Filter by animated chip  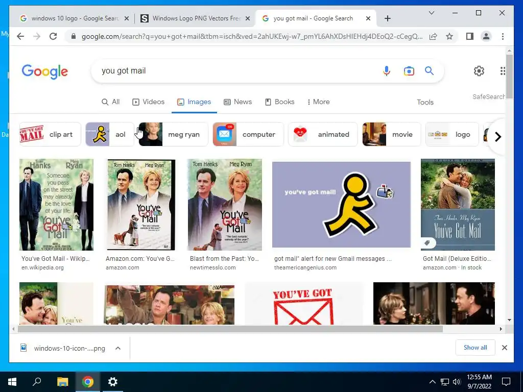click(x=323, y=134)
